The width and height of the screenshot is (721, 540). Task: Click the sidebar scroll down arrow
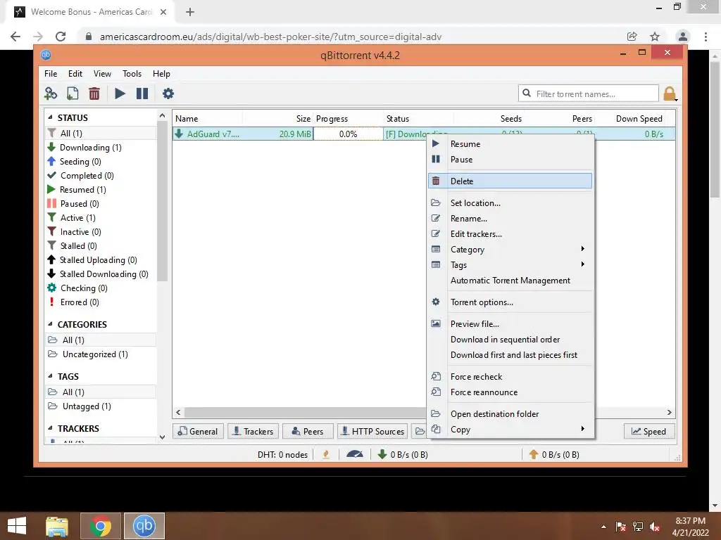tap(162, 437)
